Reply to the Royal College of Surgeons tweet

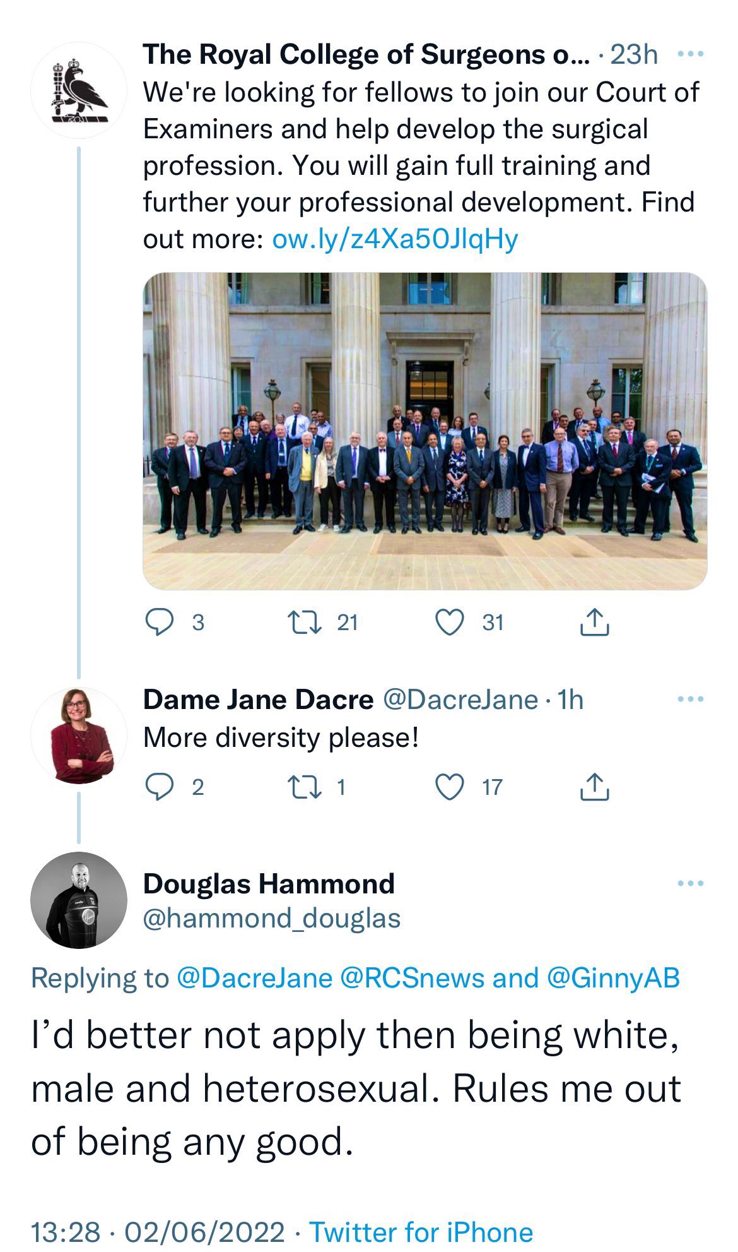(x=160, y=622)
